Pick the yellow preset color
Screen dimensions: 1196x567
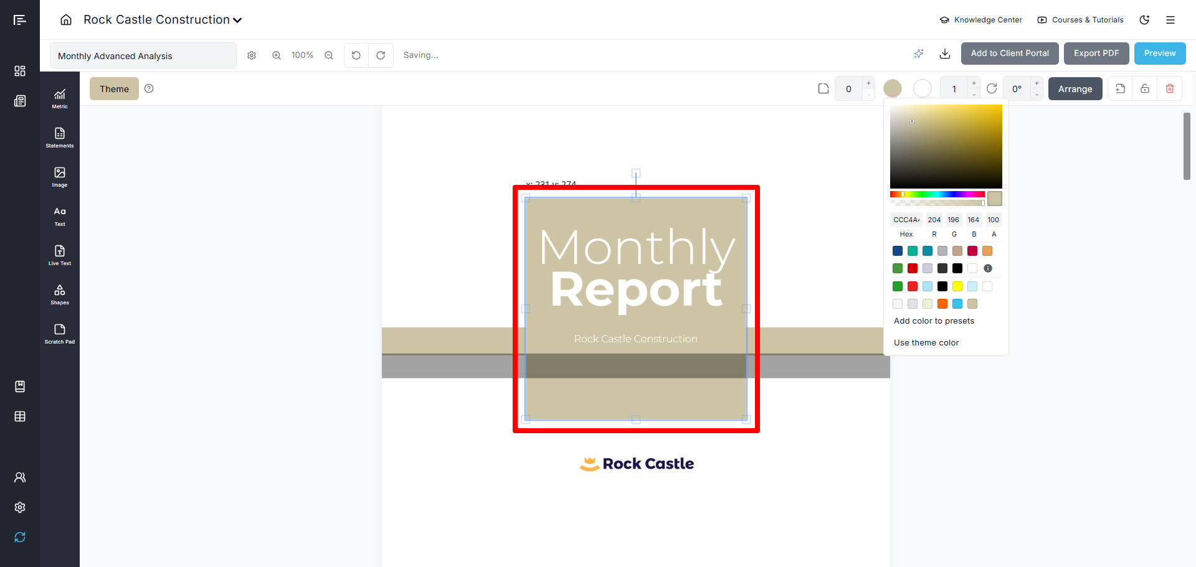tap(957, 286)
